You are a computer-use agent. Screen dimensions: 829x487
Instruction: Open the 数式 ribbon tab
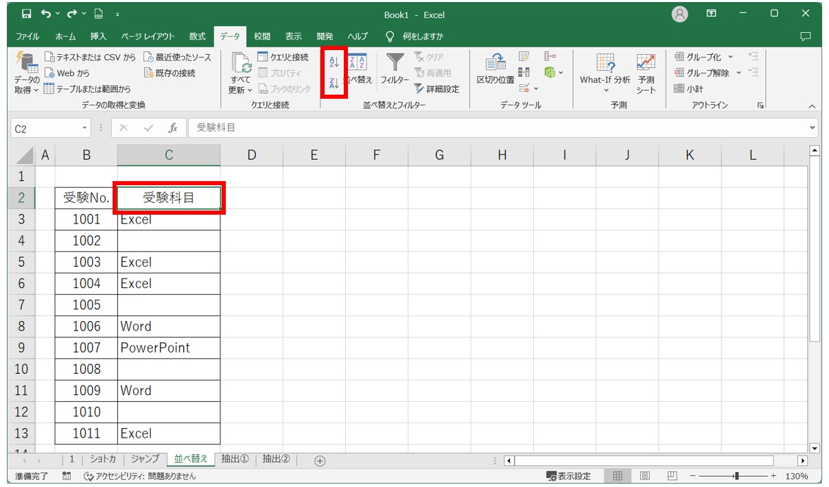point(197,36)
